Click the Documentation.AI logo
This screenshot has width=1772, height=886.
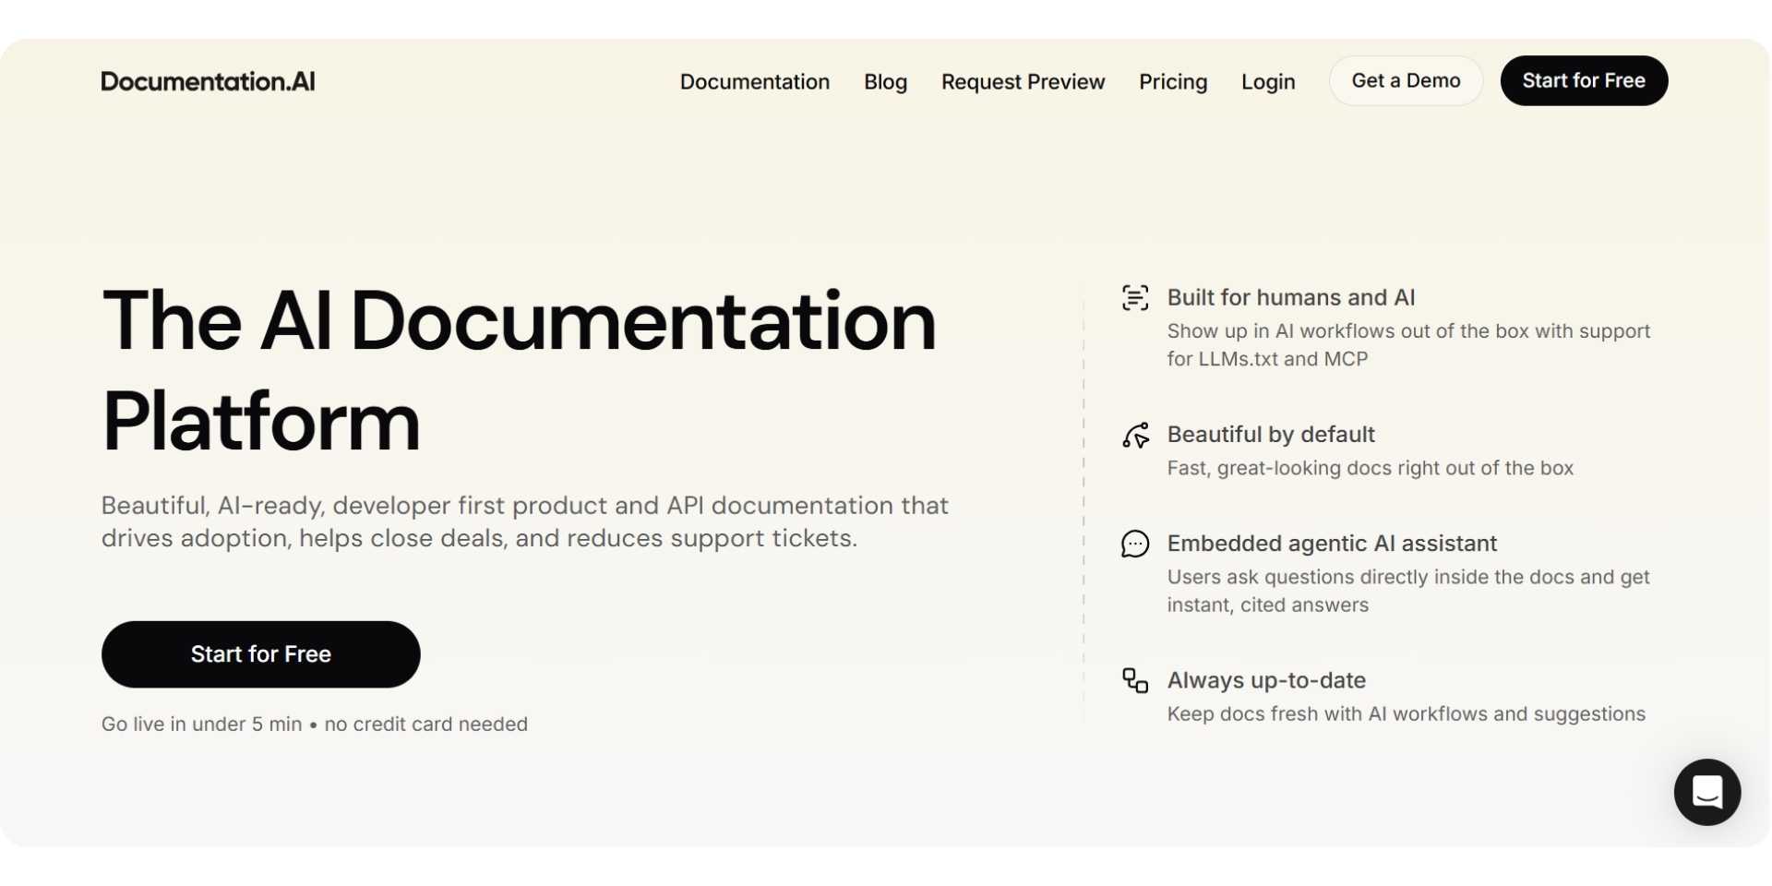coord(208,81)
